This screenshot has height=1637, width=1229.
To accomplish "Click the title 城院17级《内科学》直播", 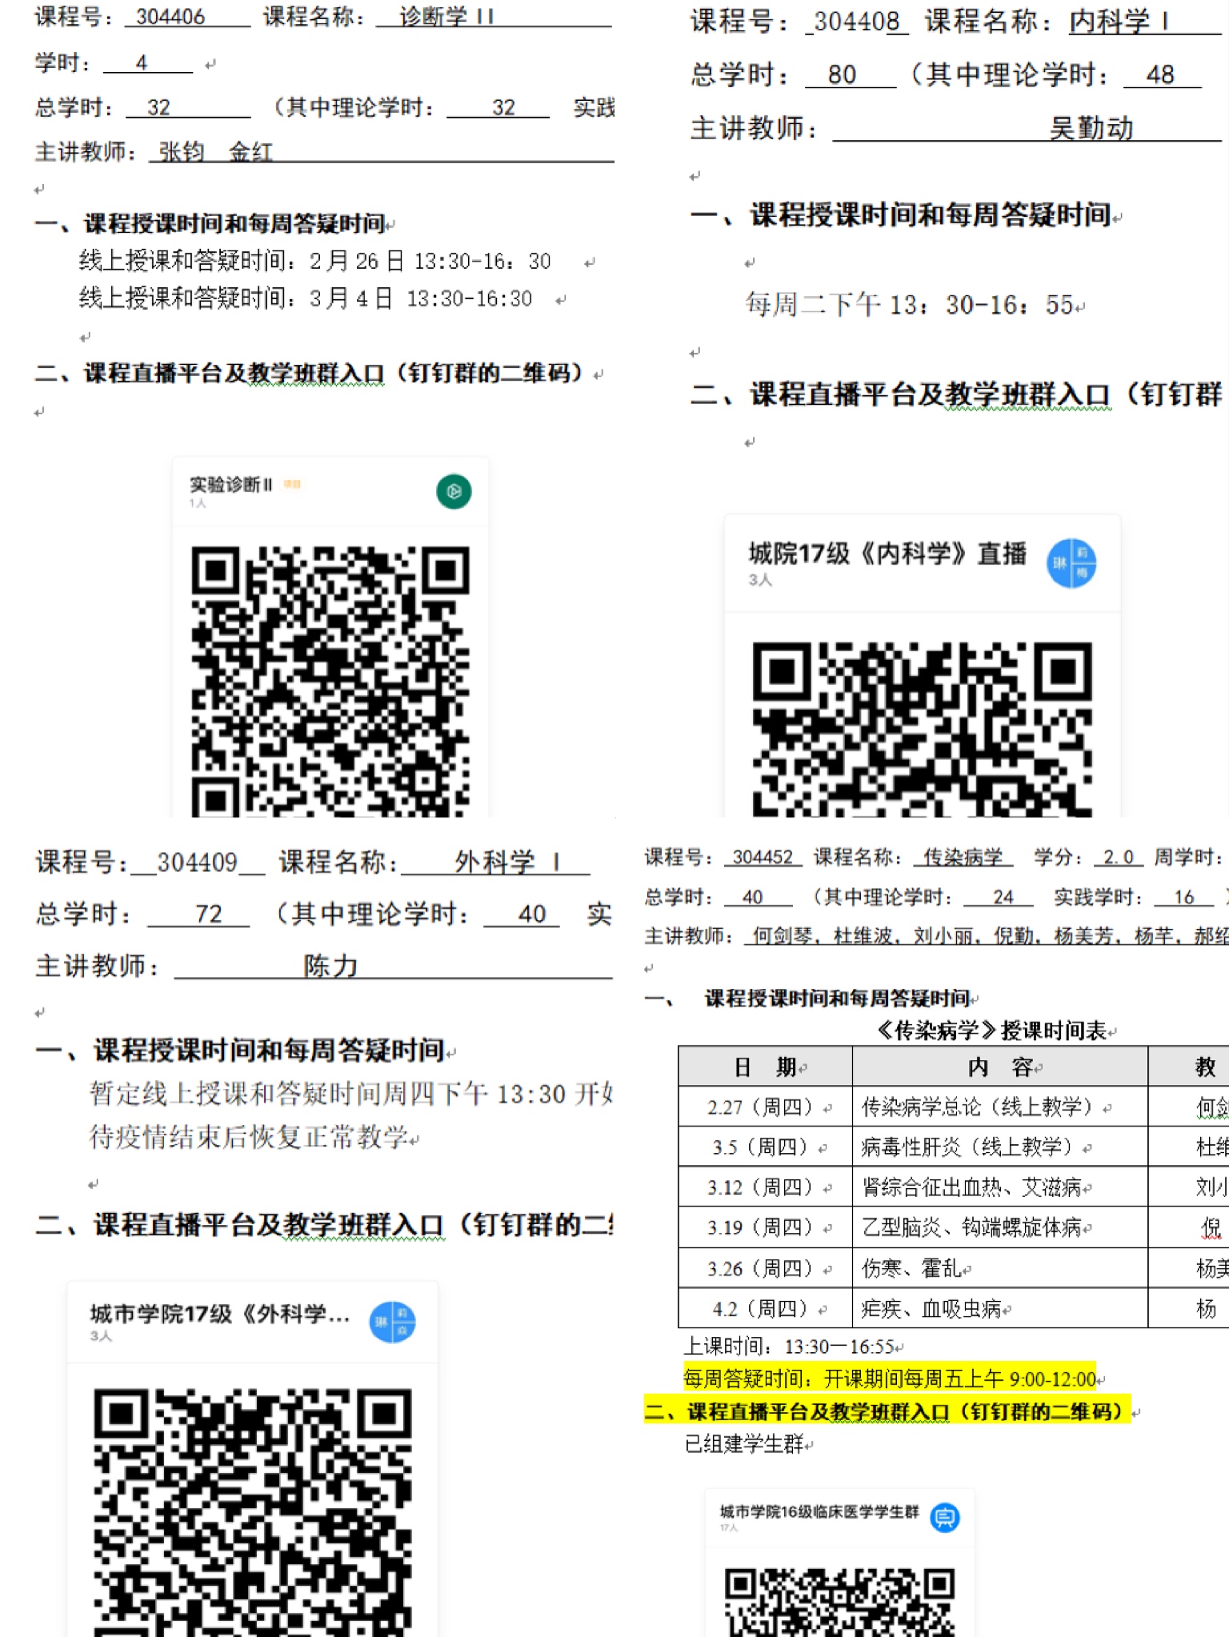I will (x=887, y=553).
